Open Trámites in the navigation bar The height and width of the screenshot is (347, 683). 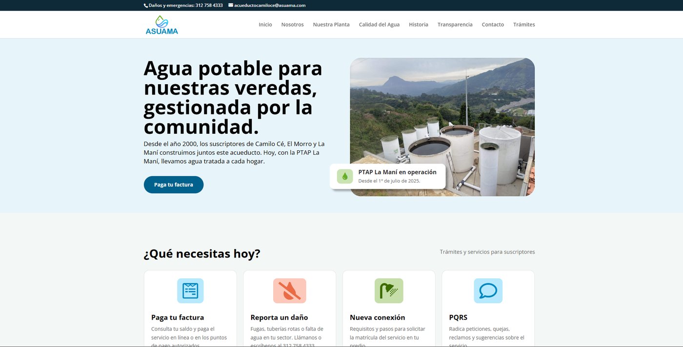(524, 24)
